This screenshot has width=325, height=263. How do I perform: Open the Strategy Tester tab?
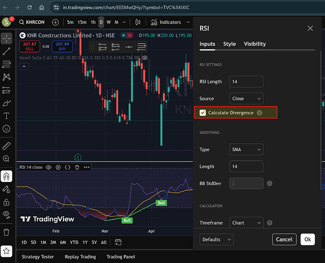pyautogui.click(x=38, y=257)
